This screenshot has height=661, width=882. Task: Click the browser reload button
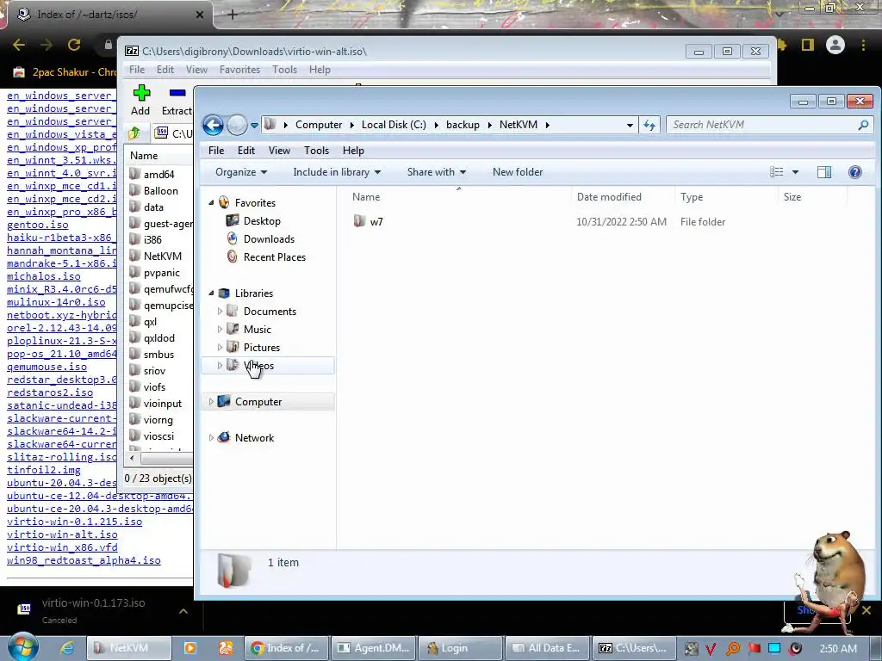(74, 45)
